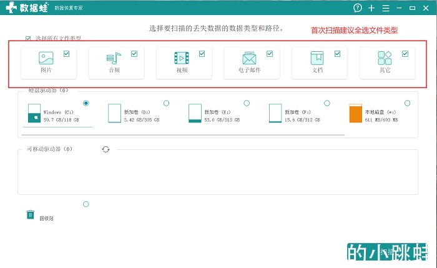Screen dimensions: 437x268
Task: Click the orange 本地磁盘 (*:) drive icon
Action: coord(356,113)
